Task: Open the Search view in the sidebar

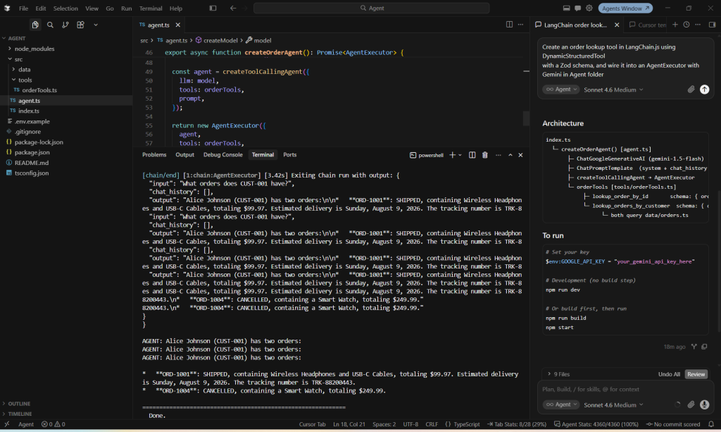Action: click(x=50, y=25)
